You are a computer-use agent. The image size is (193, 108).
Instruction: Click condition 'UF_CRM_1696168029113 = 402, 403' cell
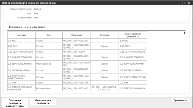coord(105,88)
